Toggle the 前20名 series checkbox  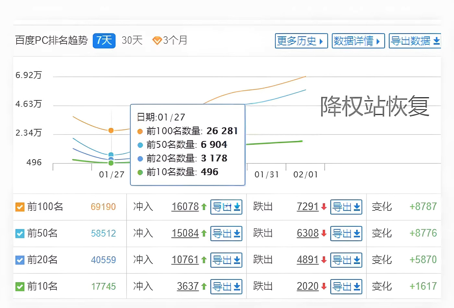pos(20,260)
